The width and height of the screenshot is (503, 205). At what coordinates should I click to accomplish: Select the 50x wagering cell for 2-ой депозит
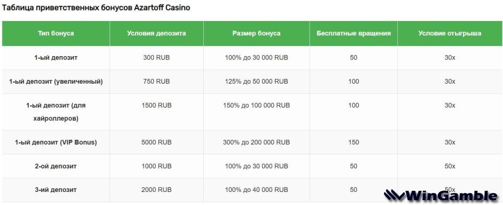450,166
